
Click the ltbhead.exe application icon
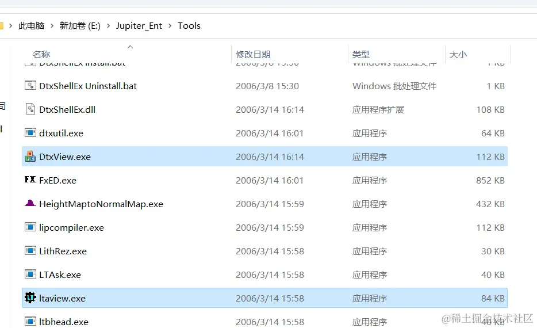pos(30,322)
